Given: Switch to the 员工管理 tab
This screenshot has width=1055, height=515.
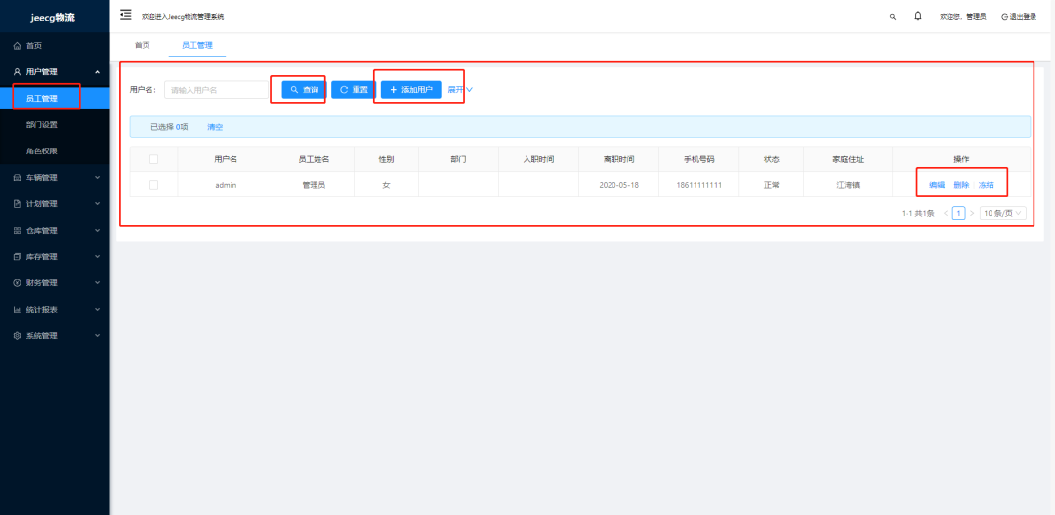Looking at the screenshot, I should (197, 45).
